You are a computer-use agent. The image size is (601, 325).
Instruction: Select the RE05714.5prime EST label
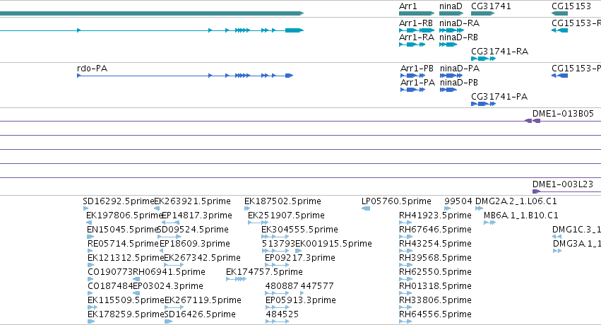click(123, 244)
